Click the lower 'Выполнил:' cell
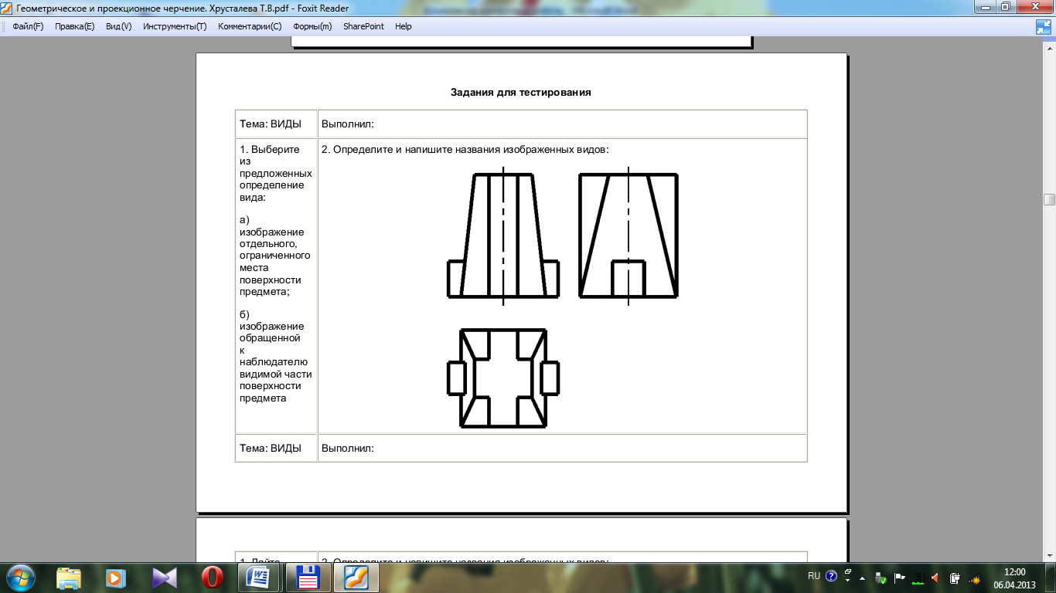 563,448
